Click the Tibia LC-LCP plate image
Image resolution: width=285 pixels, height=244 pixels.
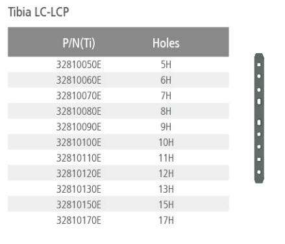(259, 118)
